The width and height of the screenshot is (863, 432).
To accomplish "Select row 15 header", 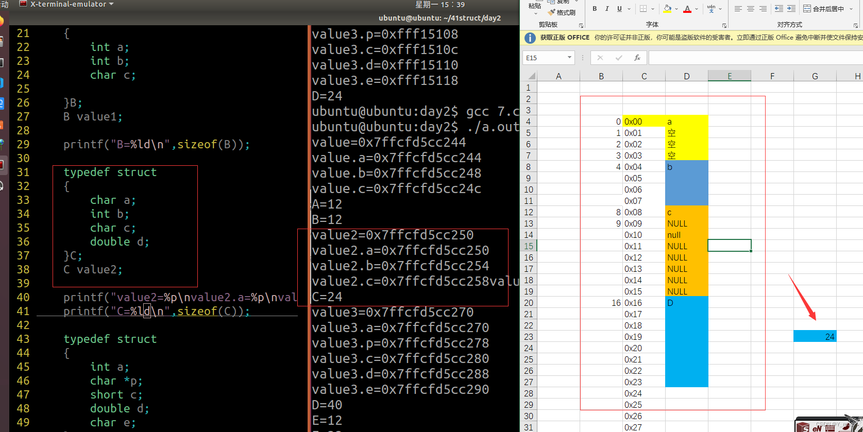I will 529,246.
